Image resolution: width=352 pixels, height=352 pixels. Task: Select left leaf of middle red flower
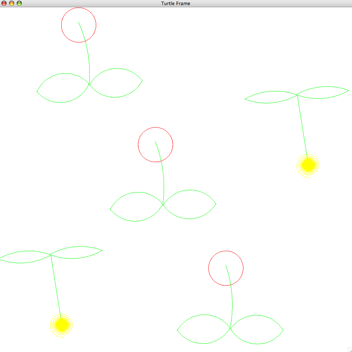(136, 207)
